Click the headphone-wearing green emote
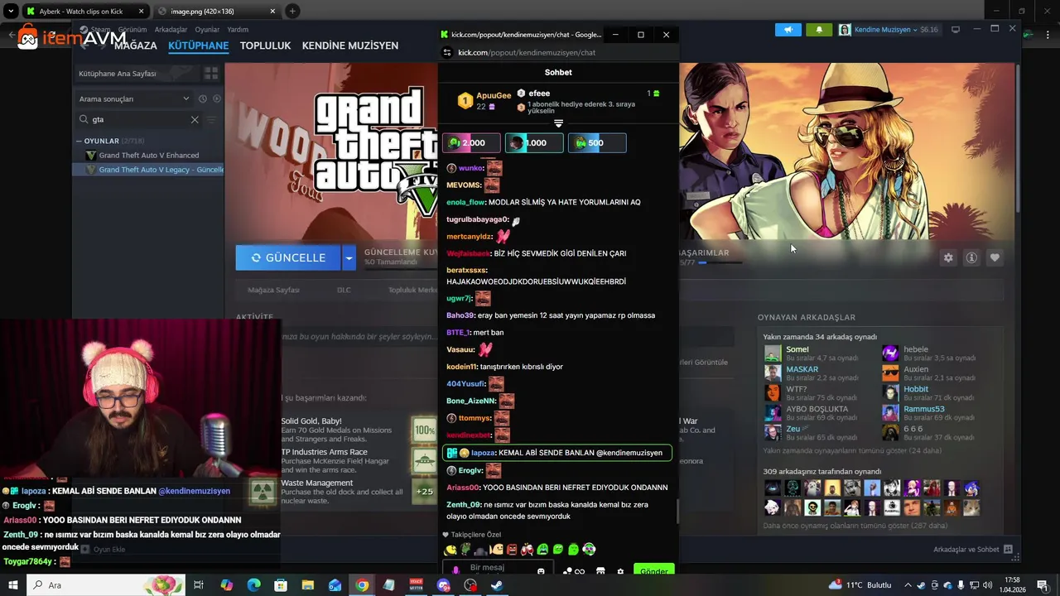1060x596 pixels. pos(589,549)
